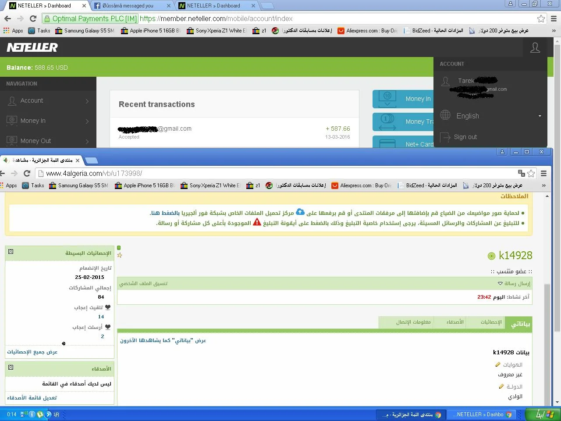Click تعديل قائمة الأصدقاء link

(x=32, y=398)
